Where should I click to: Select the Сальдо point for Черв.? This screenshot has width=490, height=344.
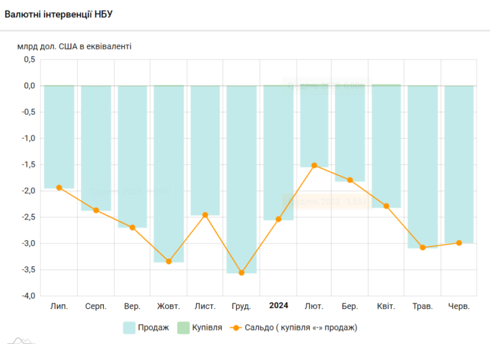(x=459, y=243)
